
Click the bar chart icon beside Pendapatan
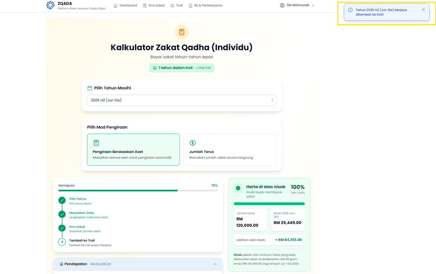point(61,264)
